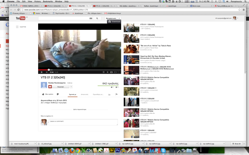The image size is (249, 155).
Task: Expand description with Δείτε περισσότερα
Action: 79,109
